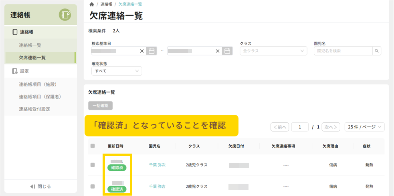Viewport: 394px width, 196px height.
Task: Click the 連絡帳 notebook icon in sidebar header
Action: point(65,15)
